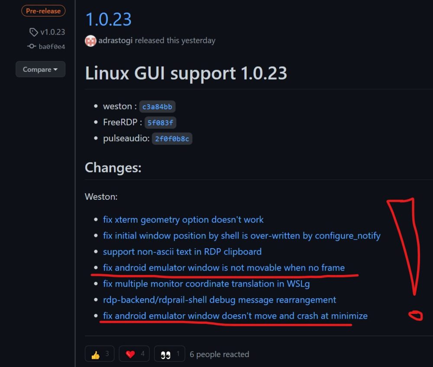Open android emulator crash at minimize fix

click(x=235, y=316)
